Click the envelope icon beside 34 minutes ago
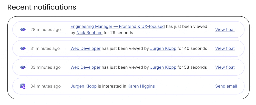 point(23,86)
